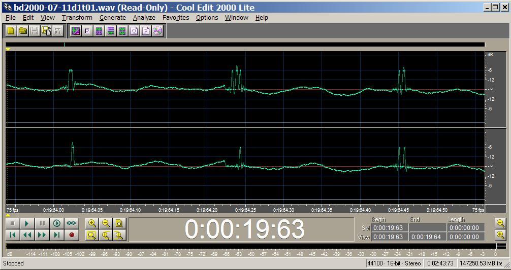Open the Favorites menu

pos(175,17)
